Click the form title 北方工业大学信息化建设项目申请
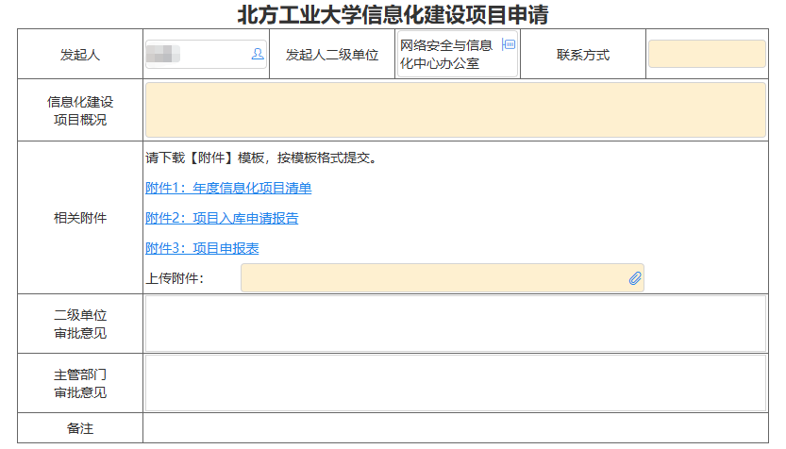Image resolution: width=786 pixels, height=449 pixels. pyautogui.click(x=393, y=15)
